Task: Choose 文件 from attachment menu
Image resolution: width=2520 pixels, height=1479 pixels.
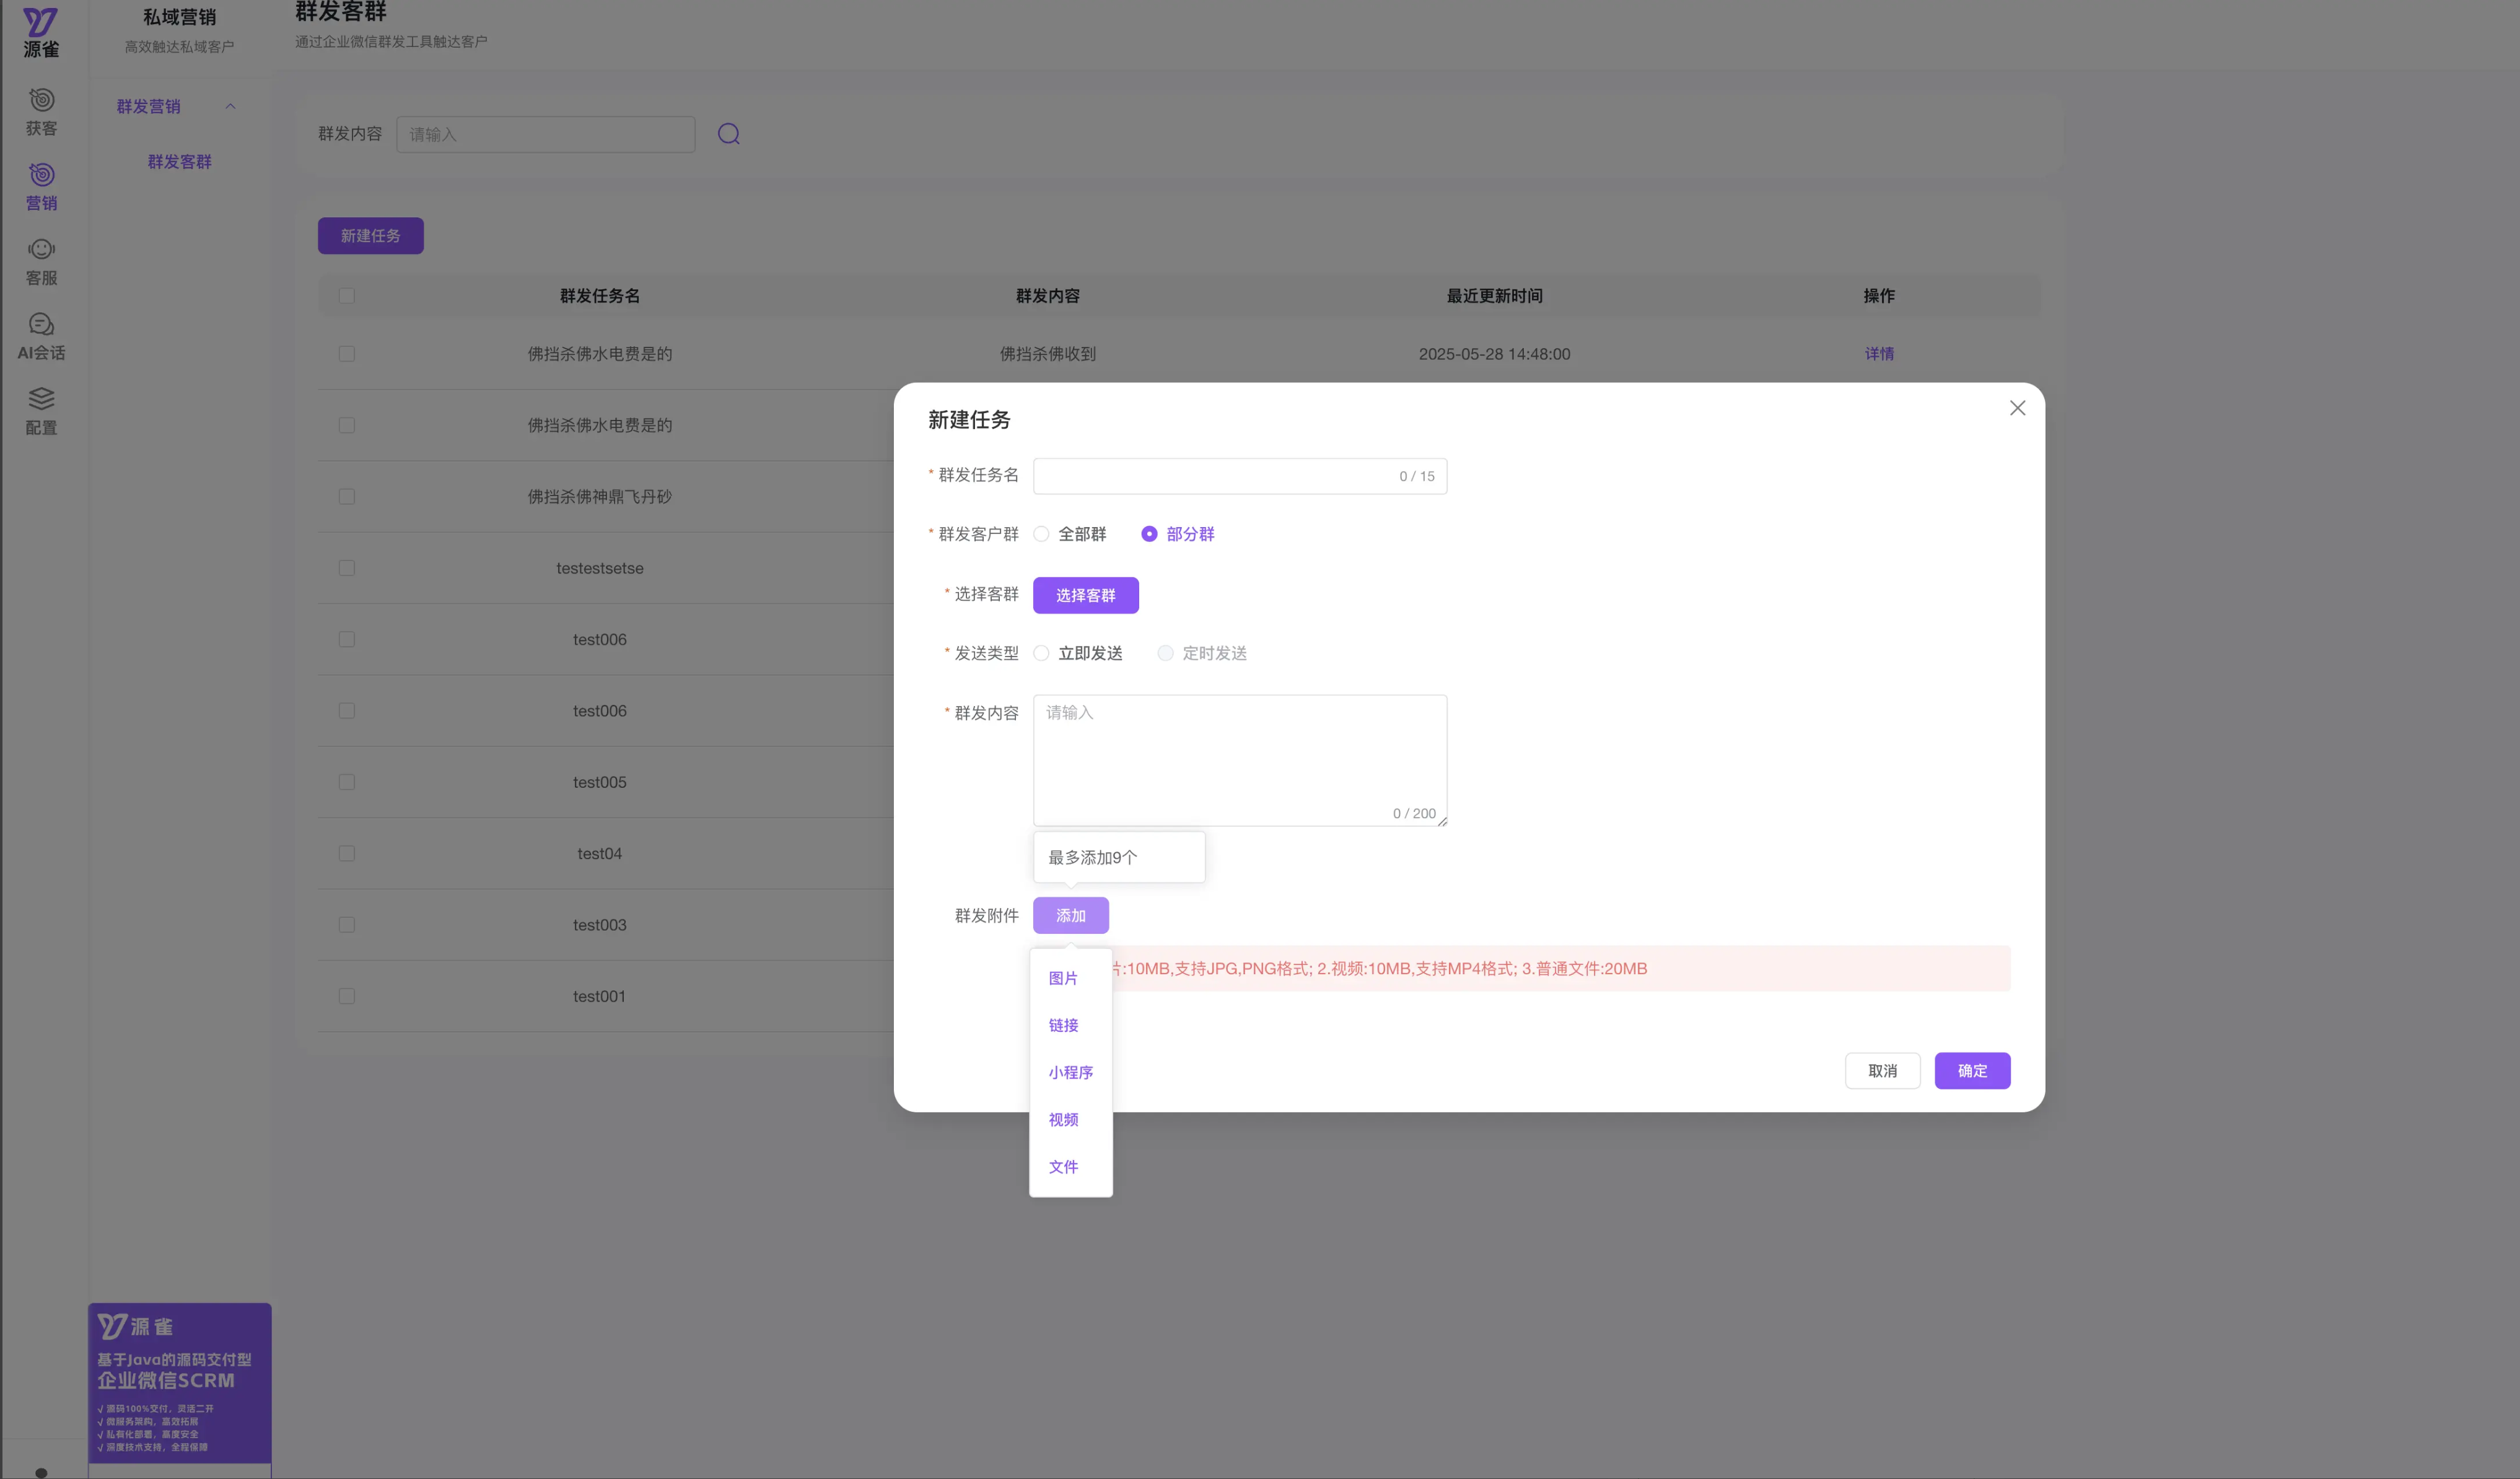Action: point(1063,1166)
